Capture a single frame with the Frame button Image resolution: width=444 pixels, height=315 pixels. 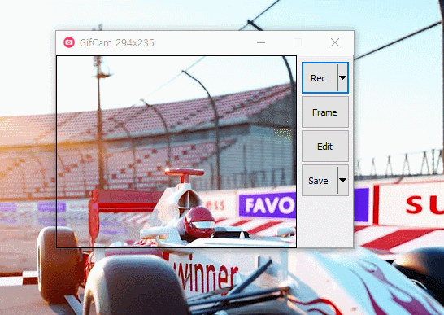pos(324,112)
